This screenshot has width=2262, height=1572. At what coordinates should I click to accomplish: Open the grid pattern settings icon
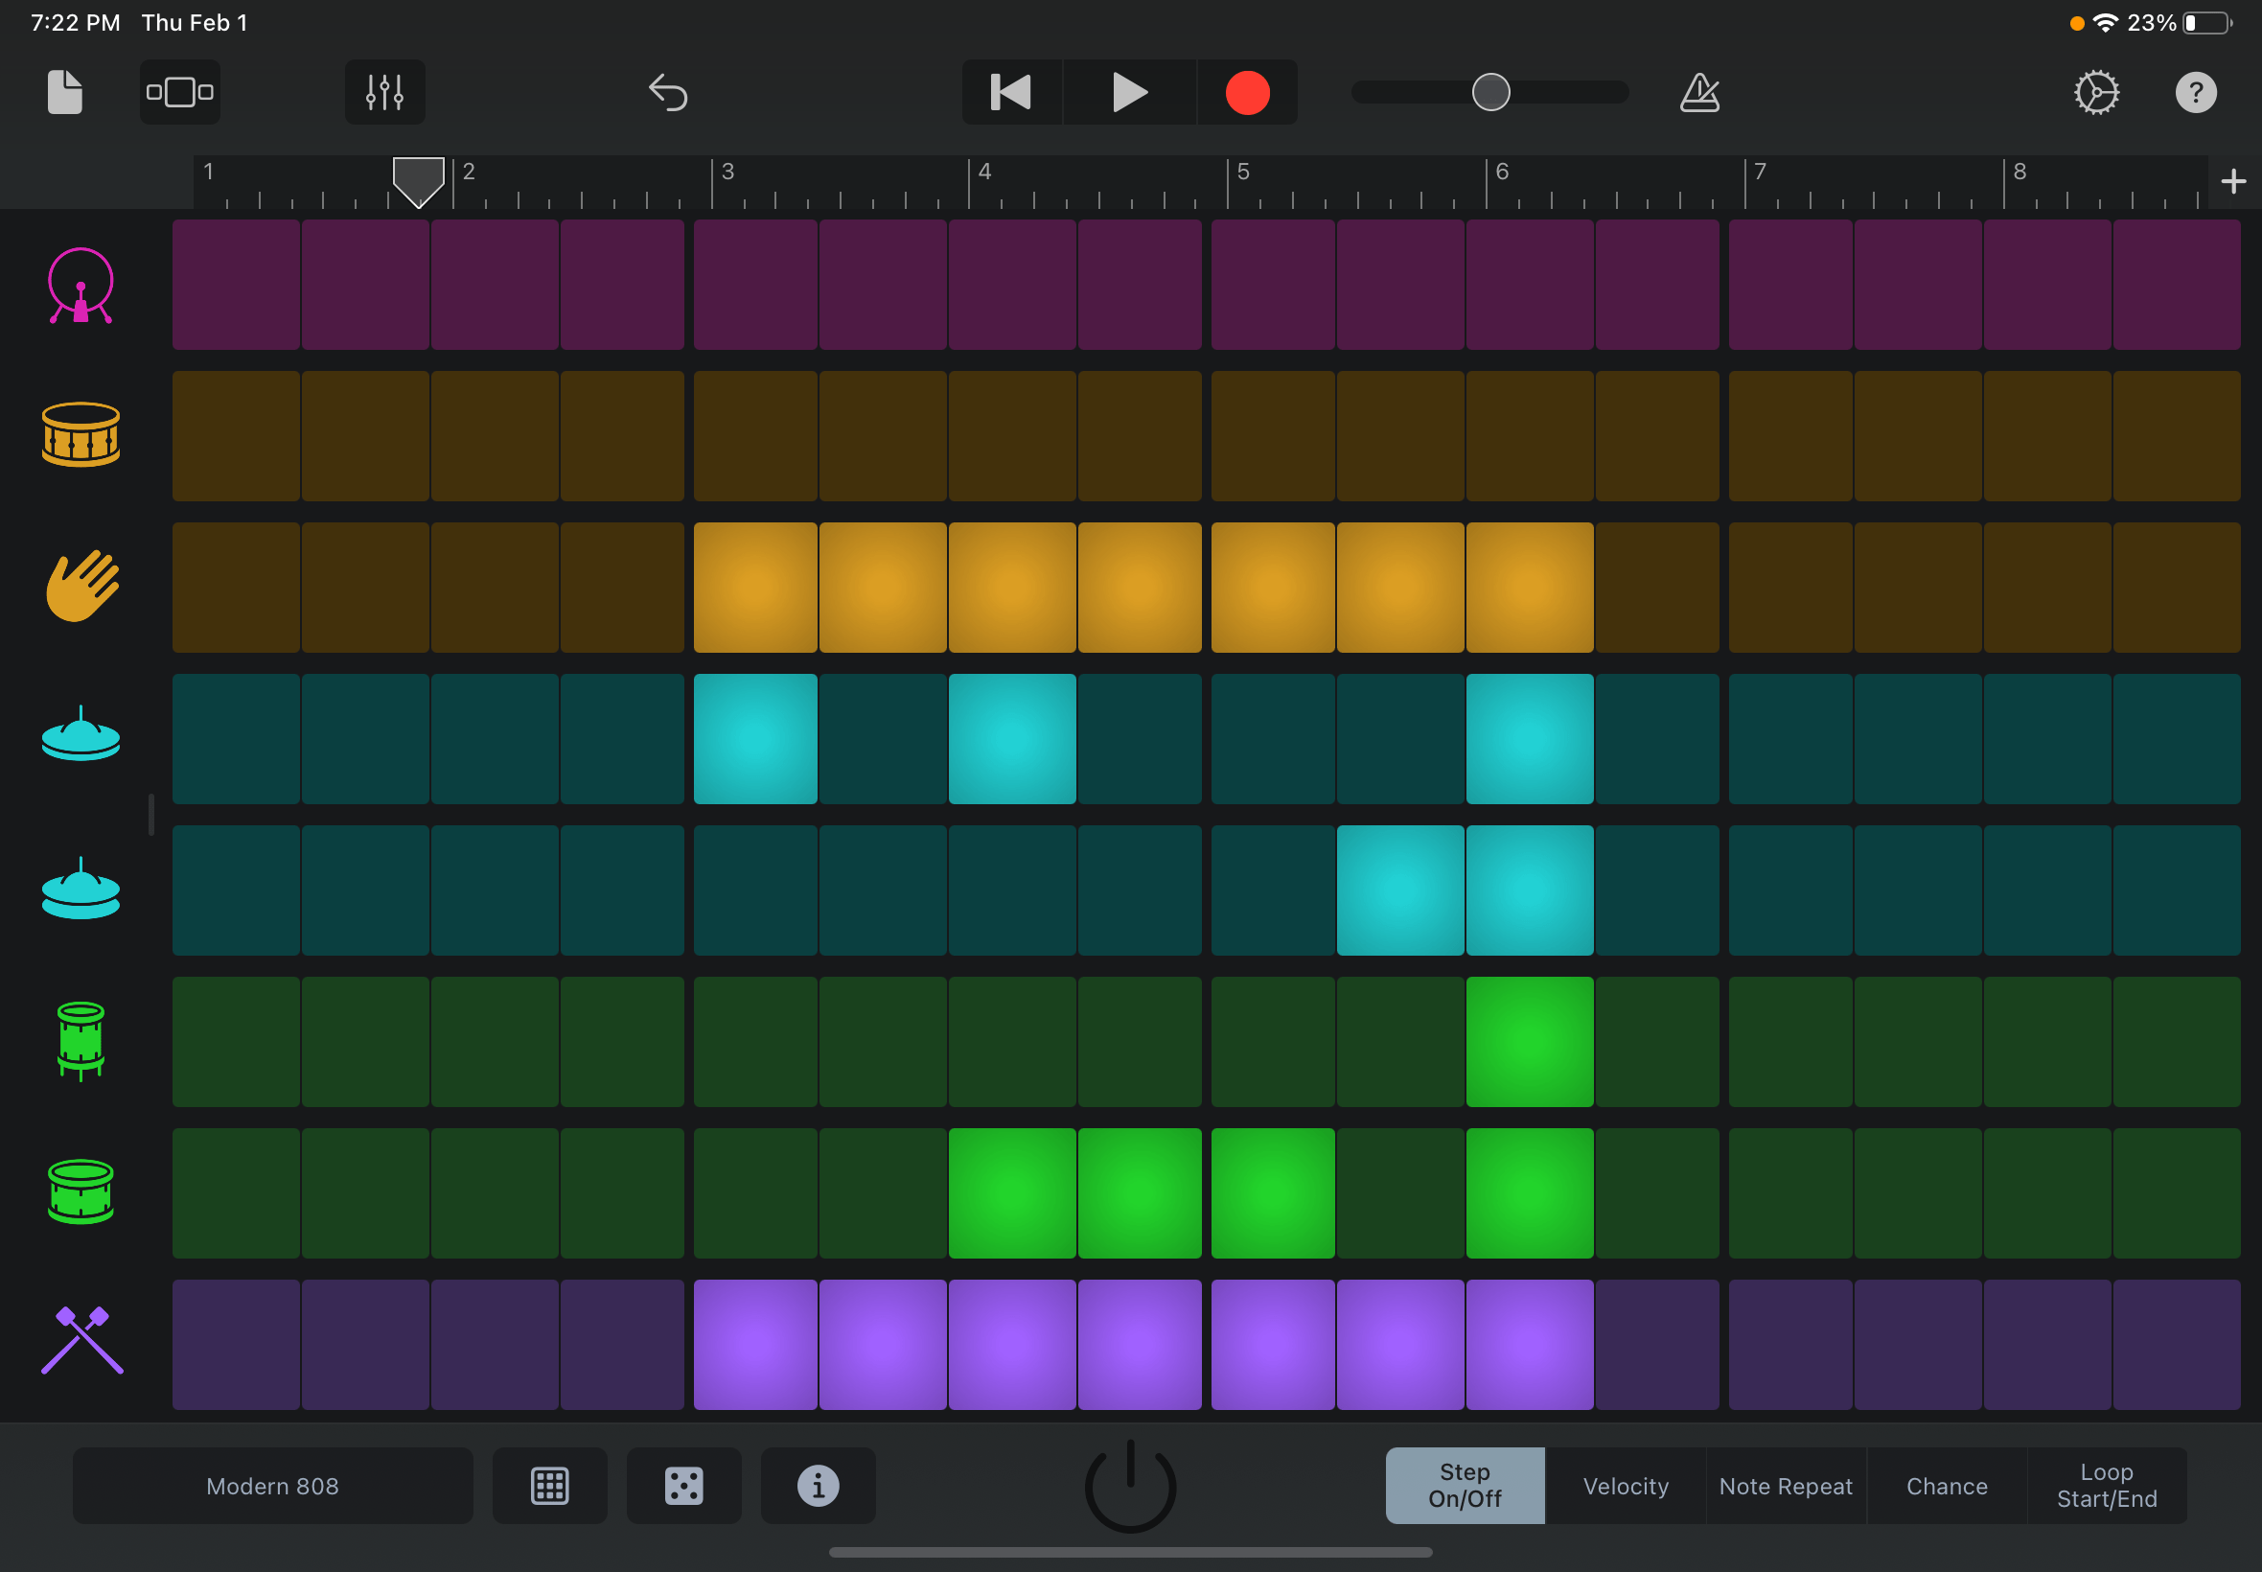point(549,1486)
